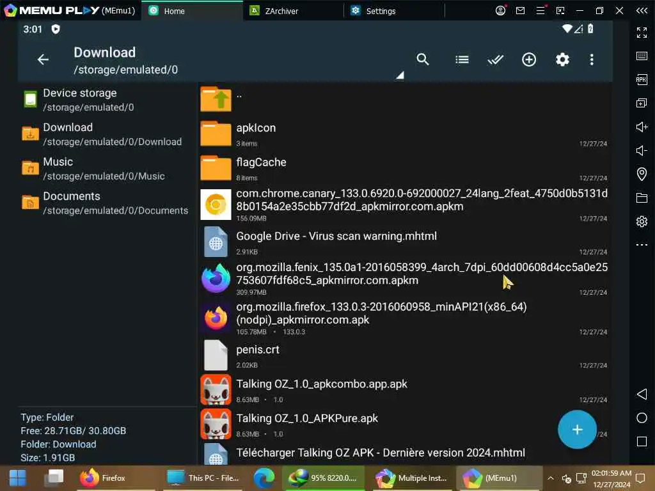The image size is (655, 491).
Task: Open MEmu mail messages icon
Action: click(520, 10)
